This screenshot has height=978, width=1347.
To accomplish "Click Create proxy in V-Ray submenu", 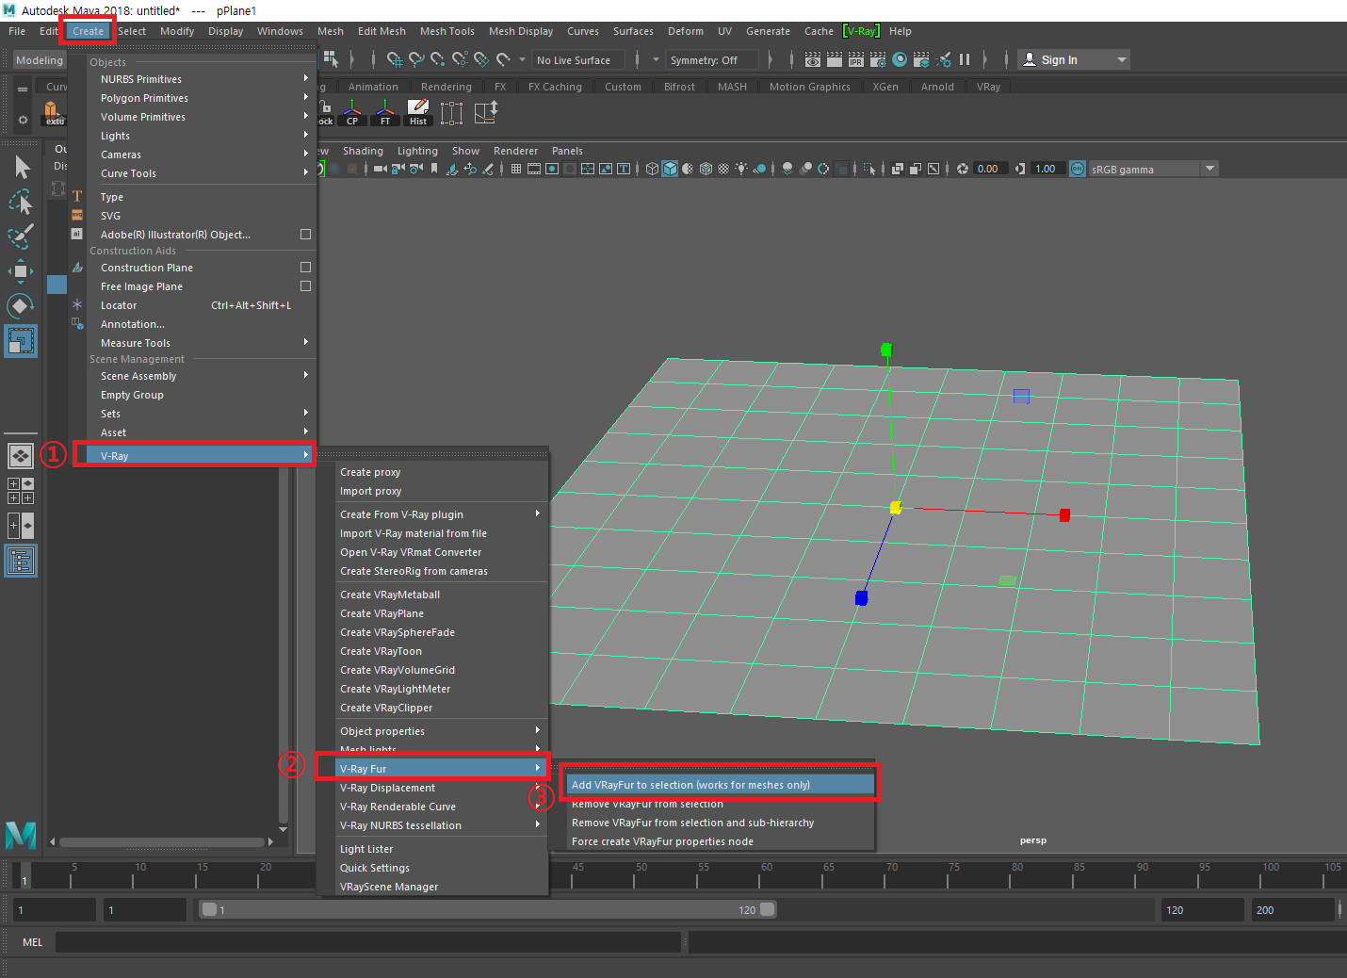I will (x=442, y=472).
